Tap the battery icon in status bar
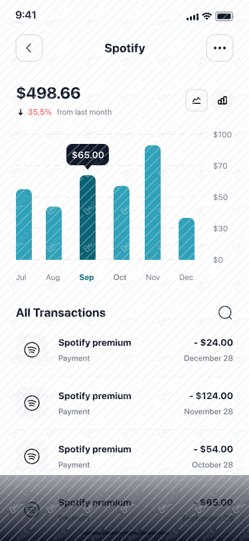The image size is (249, 541). tap(224, 16)
